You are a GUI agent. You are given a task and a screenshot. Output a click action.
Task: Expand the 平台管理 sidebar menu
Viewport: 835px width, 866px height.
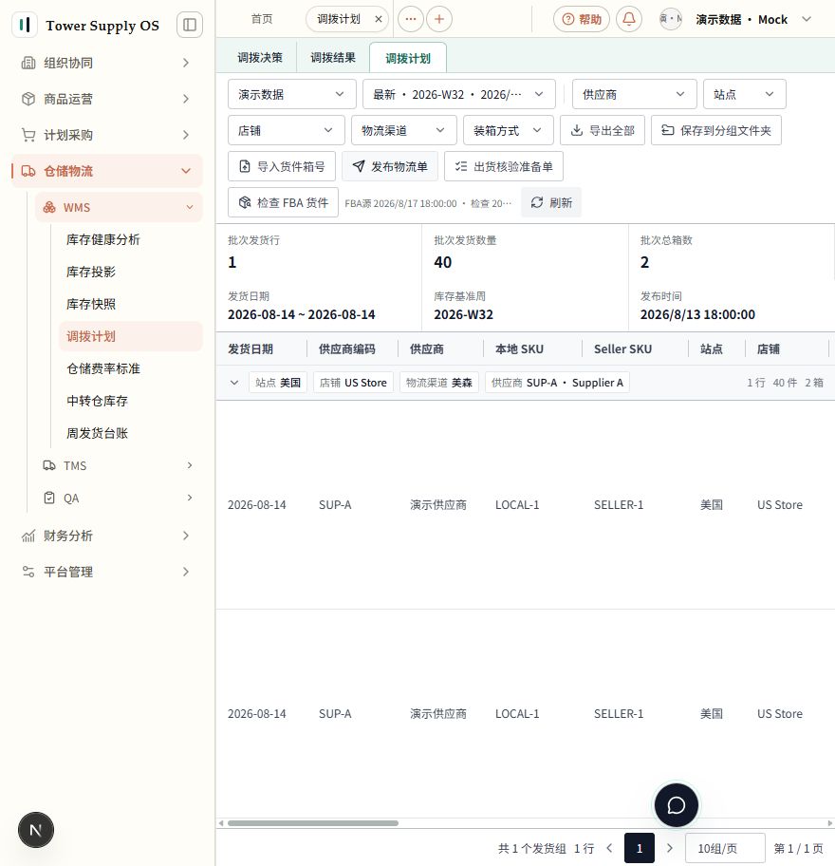[x=107, y=572]
